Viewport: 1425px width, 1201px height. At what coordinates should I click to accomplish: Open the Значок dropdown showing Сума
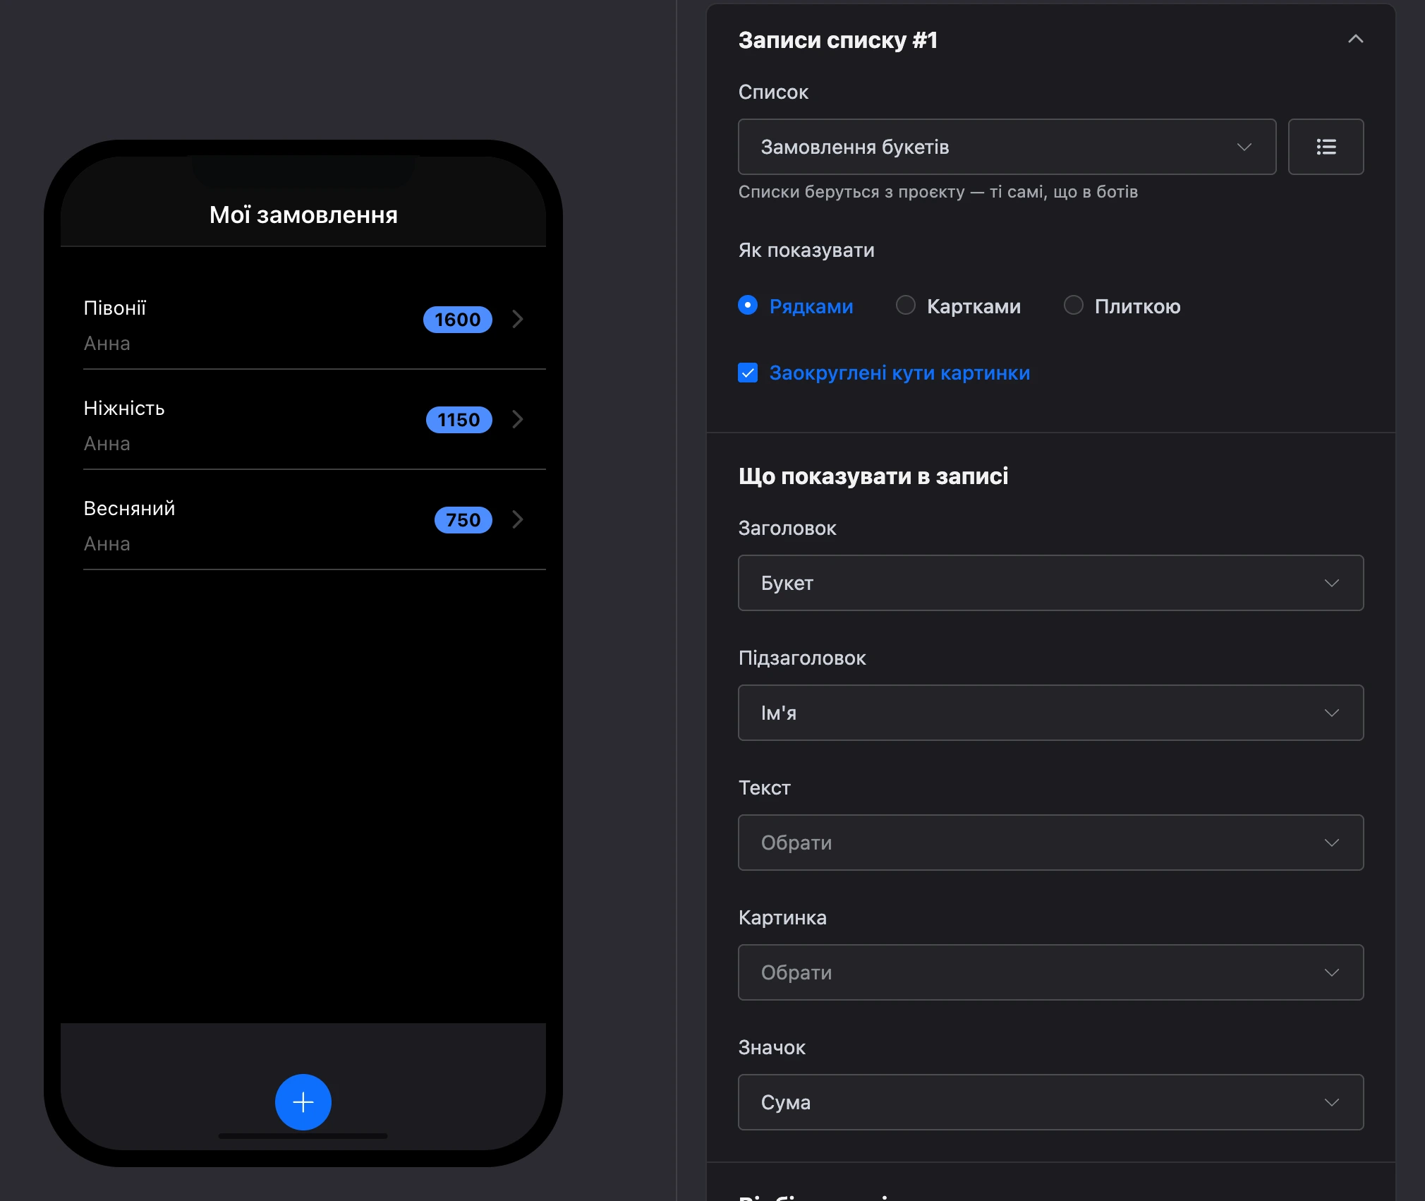tap(1050, 1102)
